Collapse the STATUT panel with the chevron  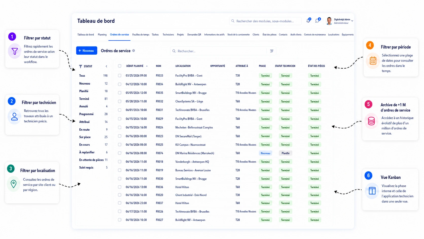tap(106, 66)
